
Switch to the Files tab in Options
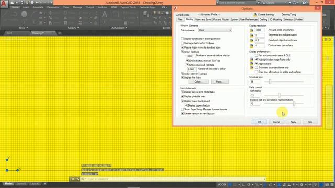[180, 20]
